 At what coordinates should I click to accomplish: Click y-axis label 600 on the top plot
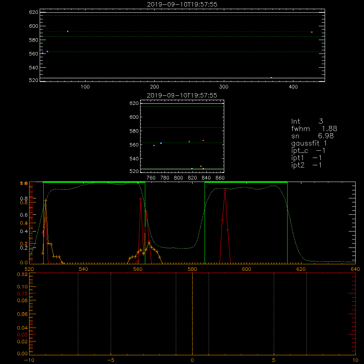click(33, 26)
